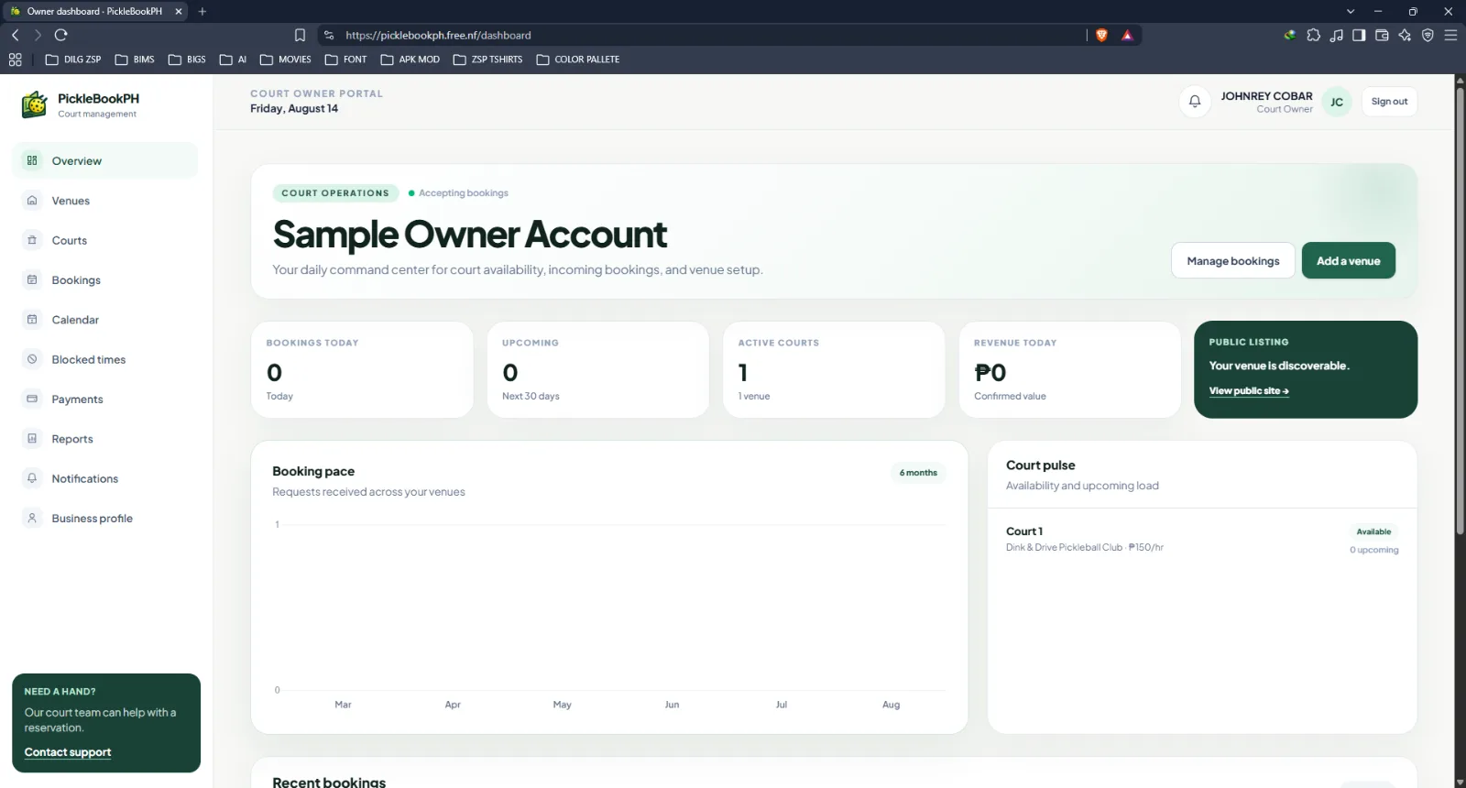The width and height of the screenshot is (1466, 788).
Task: Click the Reports icon in sidebar
Action: click(32, 439)
